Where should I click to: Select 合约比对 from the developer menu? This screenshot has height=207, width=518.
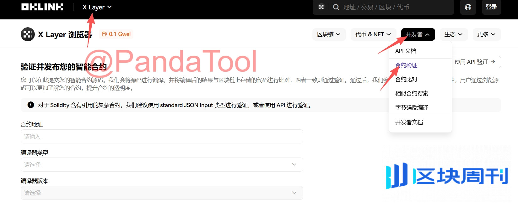point(420,79)
